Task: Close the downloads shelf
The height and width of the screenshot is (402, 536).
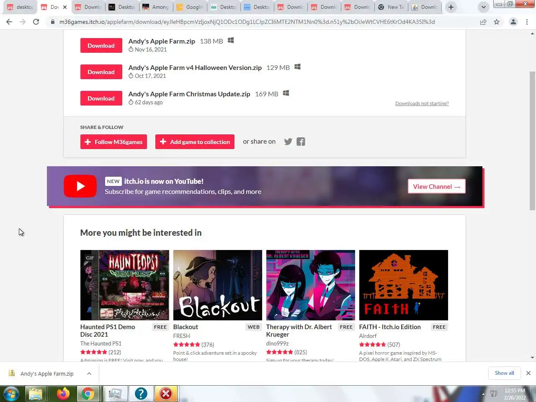Action: [x=528, y=373]
